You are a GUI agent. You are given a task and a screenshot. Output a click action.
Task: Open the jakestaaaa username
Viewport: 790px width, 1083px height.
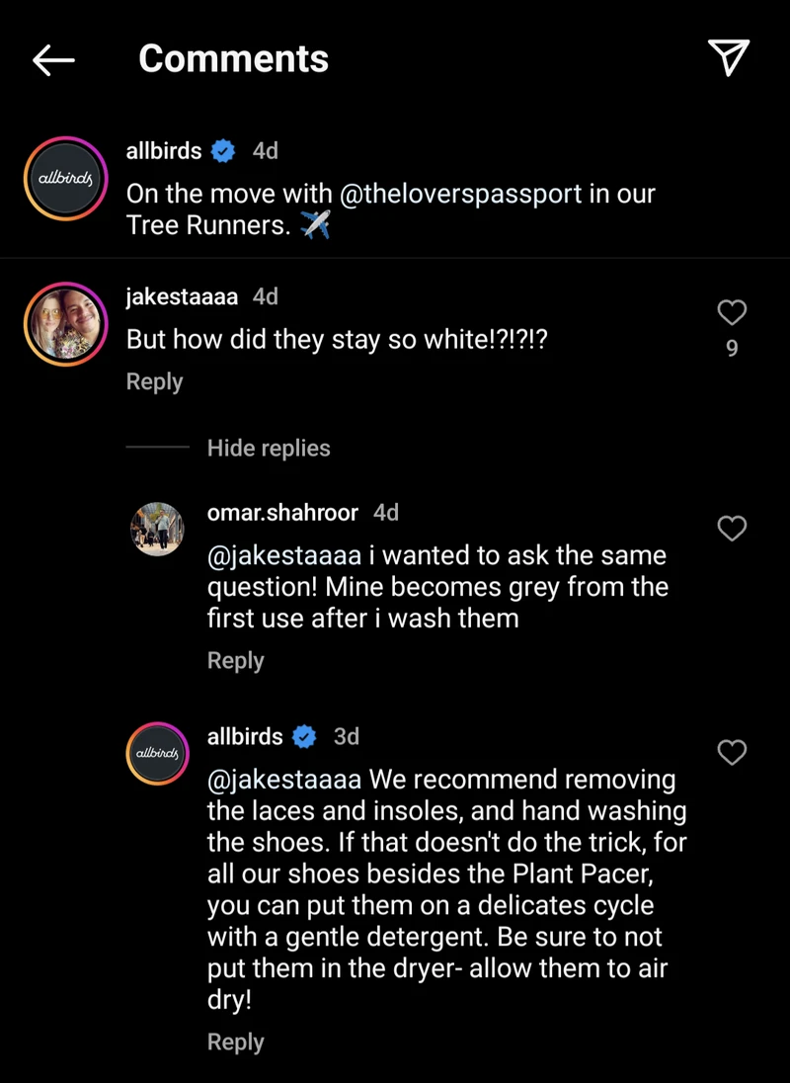point(182,296)
